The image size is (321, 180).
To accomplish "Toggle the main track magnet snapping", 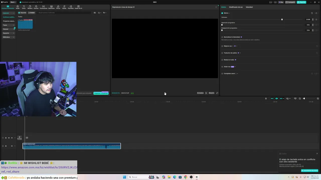I will pos(272,98).
